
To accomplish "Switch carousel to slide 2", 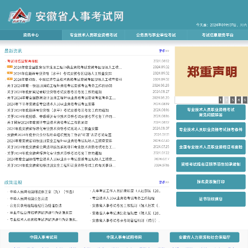I will tap(227, 100).
